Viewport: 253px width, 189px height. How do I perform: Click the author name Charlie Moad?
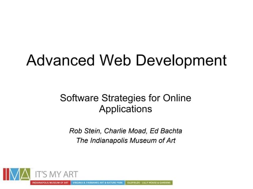[x=124, y=131]
